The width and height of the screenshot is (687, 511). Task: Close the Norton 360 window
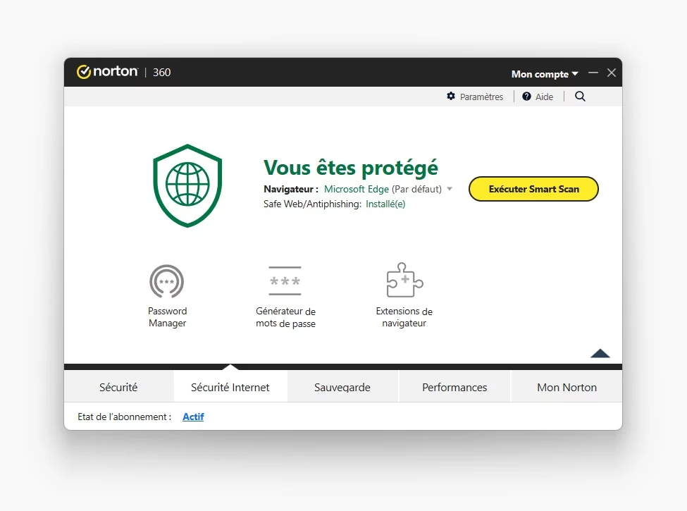(x=612, y=73)
